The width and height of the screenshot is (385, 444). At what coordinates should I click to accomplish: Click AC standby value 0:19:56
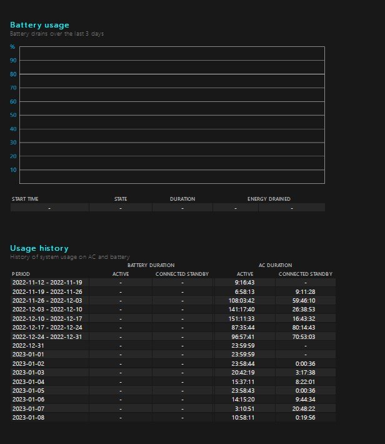(x=306, y=418)
